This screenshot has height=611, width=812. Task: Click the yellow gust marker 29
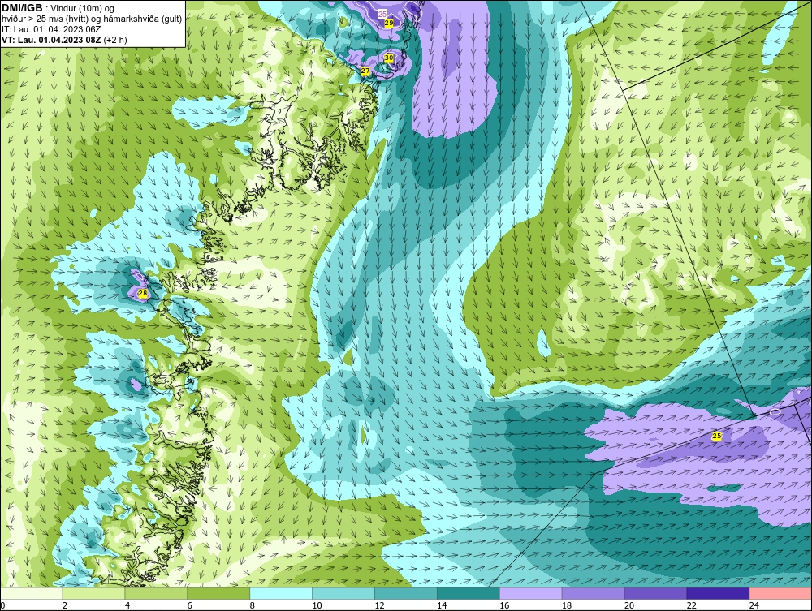(389, 23)
